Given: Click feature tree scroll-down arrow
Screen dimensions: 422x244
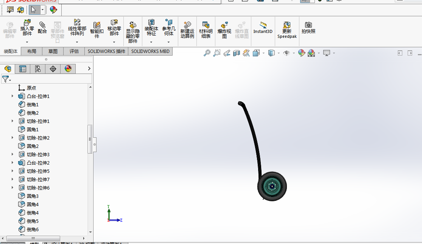Looking at the screenshot, I should 90,232.
